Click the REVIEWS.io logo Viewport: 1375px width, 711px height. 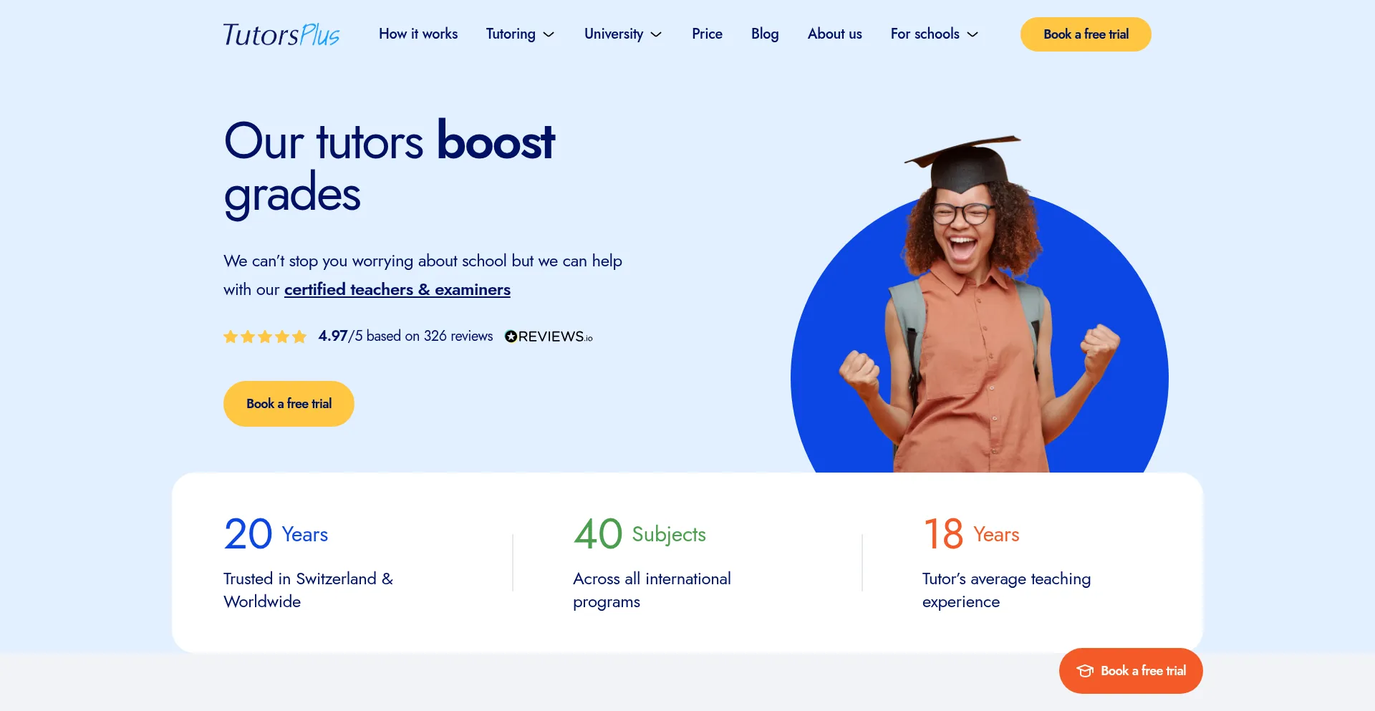(x=549, y=337)
